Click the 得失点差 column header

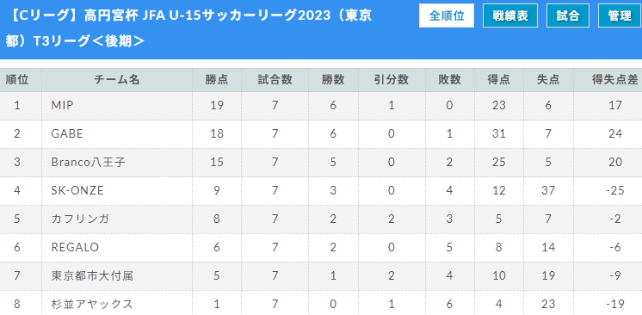[615, 80]
